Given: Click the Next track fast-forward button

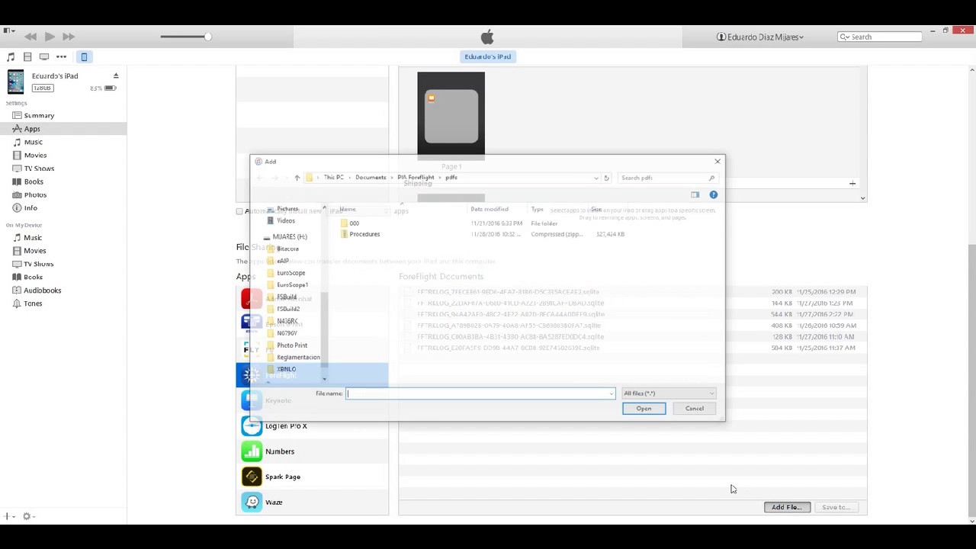Looking at the screenshot, I should point(69,37).
